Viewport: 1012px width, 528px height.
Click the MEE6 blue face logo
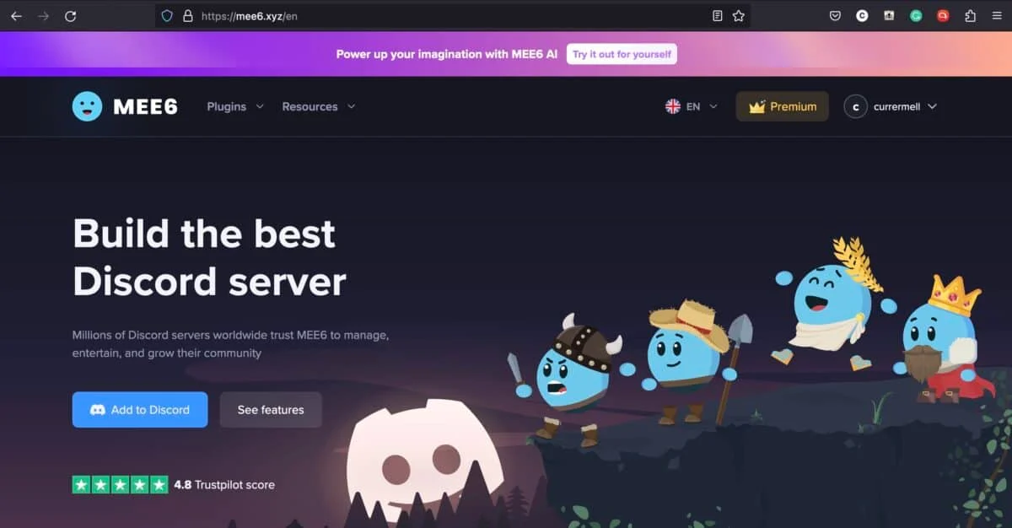(x=87, y=106)
